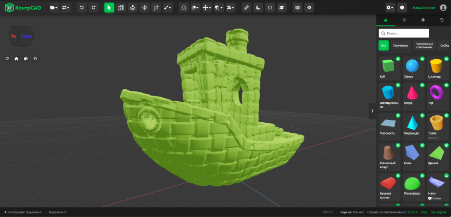Open the info icon in top bar

[402, 8]
